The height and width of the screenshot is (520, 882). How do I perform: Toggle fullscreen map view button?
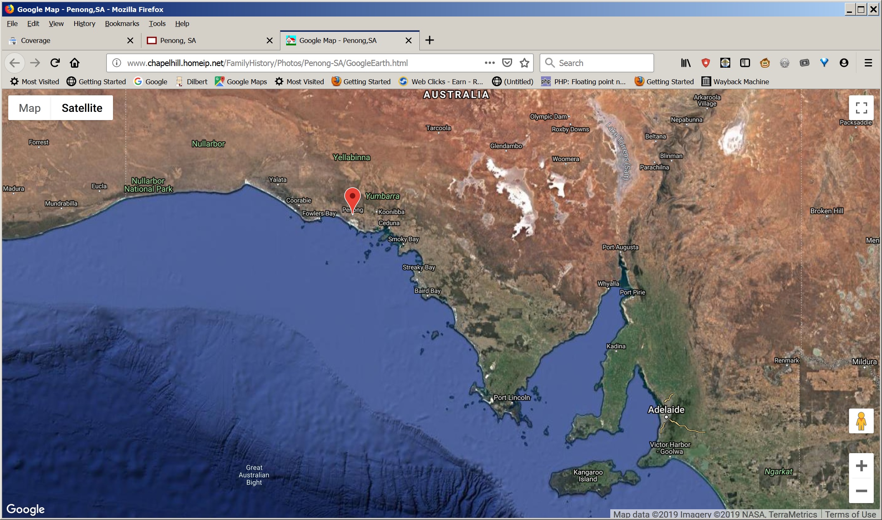[x=861, y=108]
